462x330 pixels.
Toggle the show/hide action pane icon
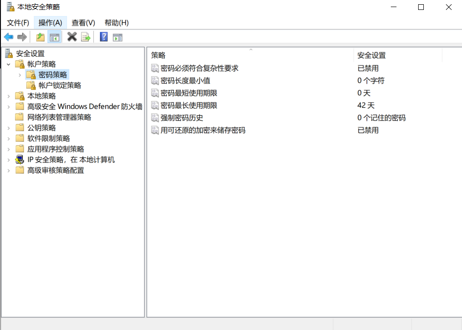point(117,37)
